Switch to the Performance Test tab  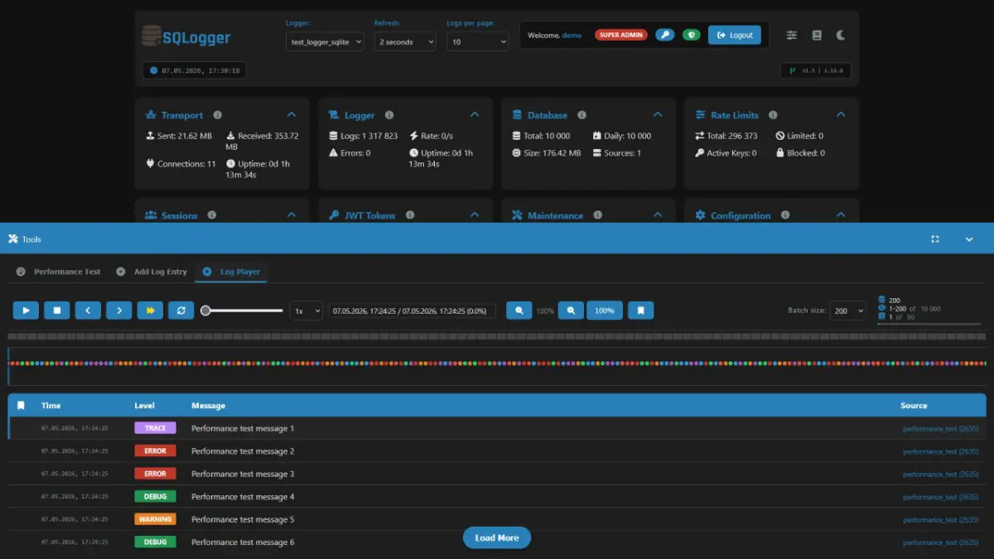pyautogui.click(x=58, y=272)
